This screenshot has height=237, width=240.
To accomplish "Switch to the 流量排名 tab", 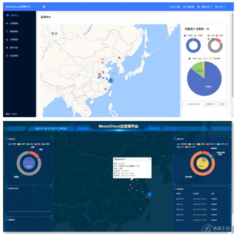I will click(x=210, y=104).
